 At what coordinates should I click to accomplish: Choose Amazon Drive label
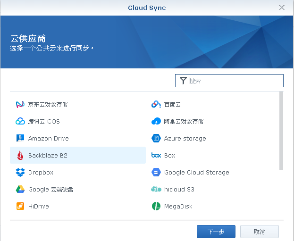coord(49,139)
